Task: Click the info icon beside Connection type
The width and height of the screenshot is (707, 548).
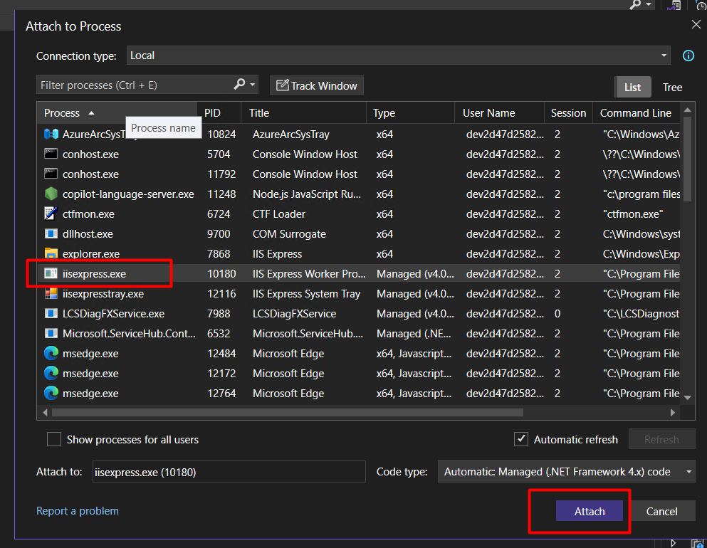Action: 688,56
